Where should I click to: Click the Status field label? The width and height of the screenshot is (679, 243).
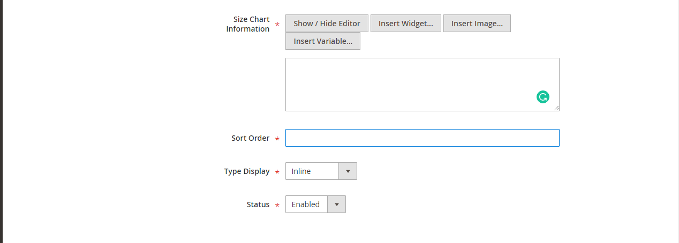point(258,204)
